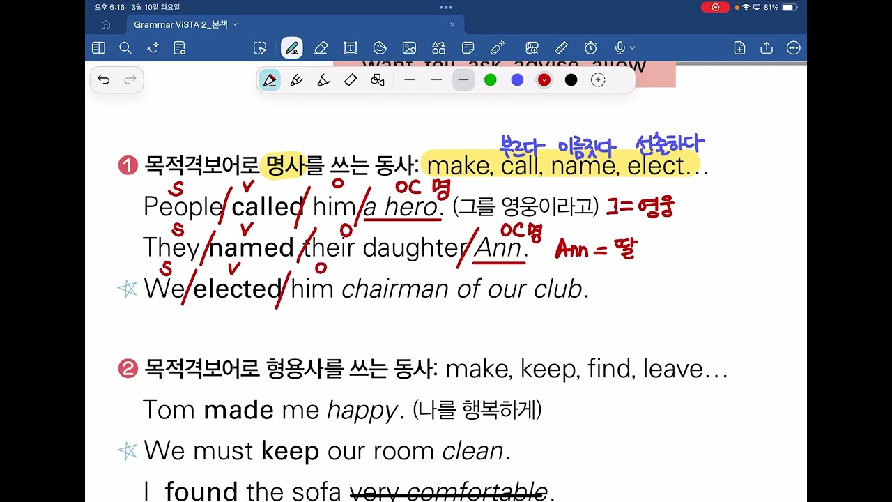This screenshot has width=892, height=502.
Task: Add a custom color preset
Action: [x=598, y=80]
